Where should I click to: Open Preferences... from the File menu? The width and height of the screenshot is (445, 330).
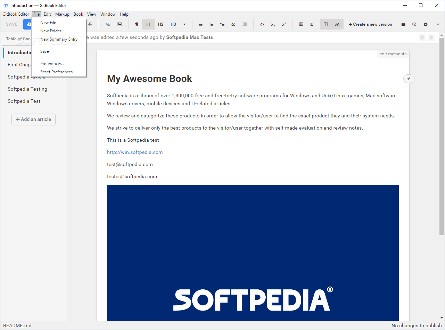click(59, 64)
